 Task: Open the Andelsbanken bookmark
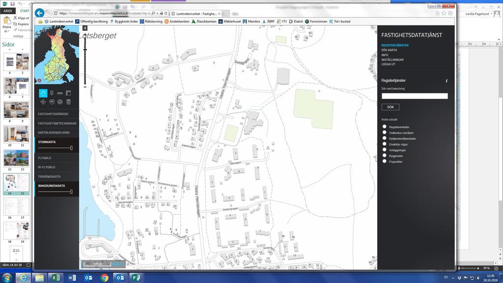tap(177, 22)
